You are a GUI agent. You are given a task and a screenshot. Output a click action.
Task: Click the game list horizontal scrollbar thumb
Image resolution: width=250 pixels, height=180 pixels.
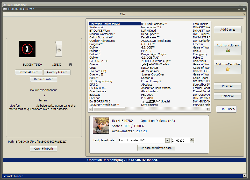109,109
